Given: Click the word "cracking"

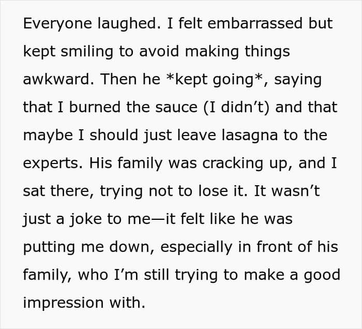Looking at the screenshot, I should click(x=228, y=163).
